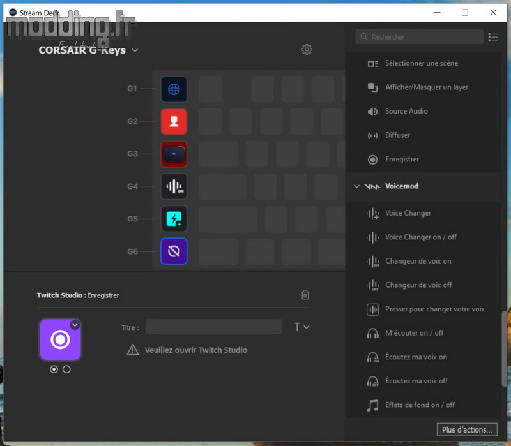Choose Presser pour changer votre voix label
The image size is (511, 446).
click(435, 309)
